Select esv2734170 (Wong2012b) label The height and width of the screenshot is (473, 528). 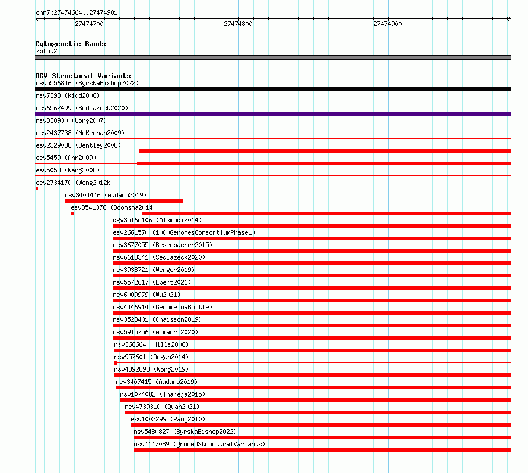click(75, 183)
